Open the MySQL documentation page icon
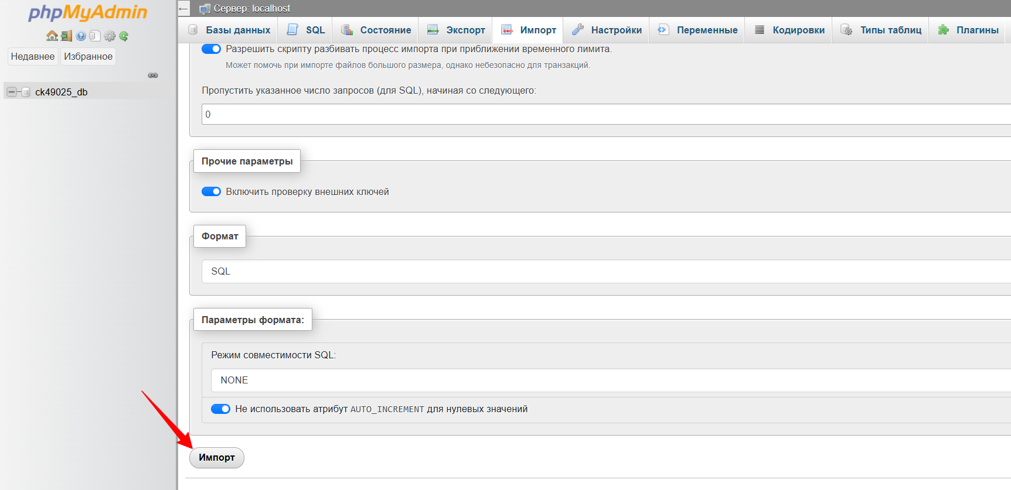 (95, 36)
